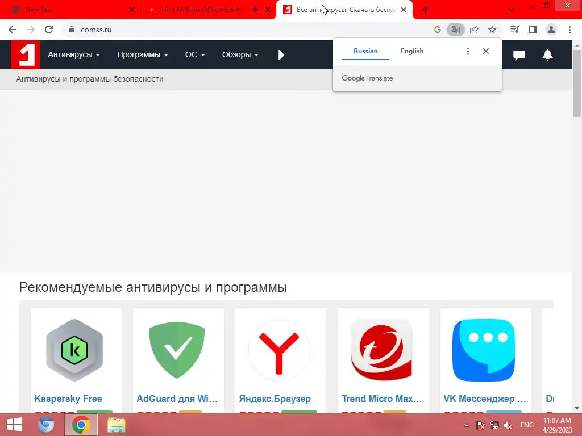The height and width of the screenshot is (436, 582).
Task: Click the ENG language indicator
Action: tap(527, 425)
